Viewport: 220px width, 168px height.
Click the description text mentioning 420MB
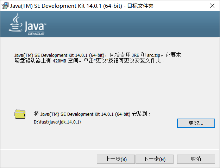(98, 58)
